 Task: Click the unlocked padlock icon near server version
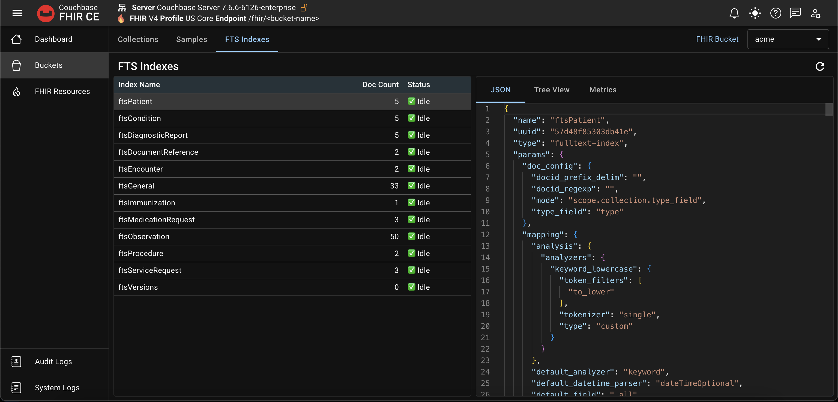click(304, 7)
